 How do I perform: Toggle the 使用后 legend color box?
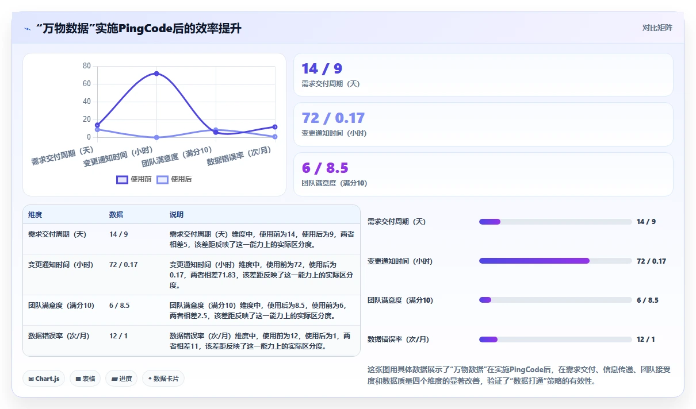coord(163,179)
